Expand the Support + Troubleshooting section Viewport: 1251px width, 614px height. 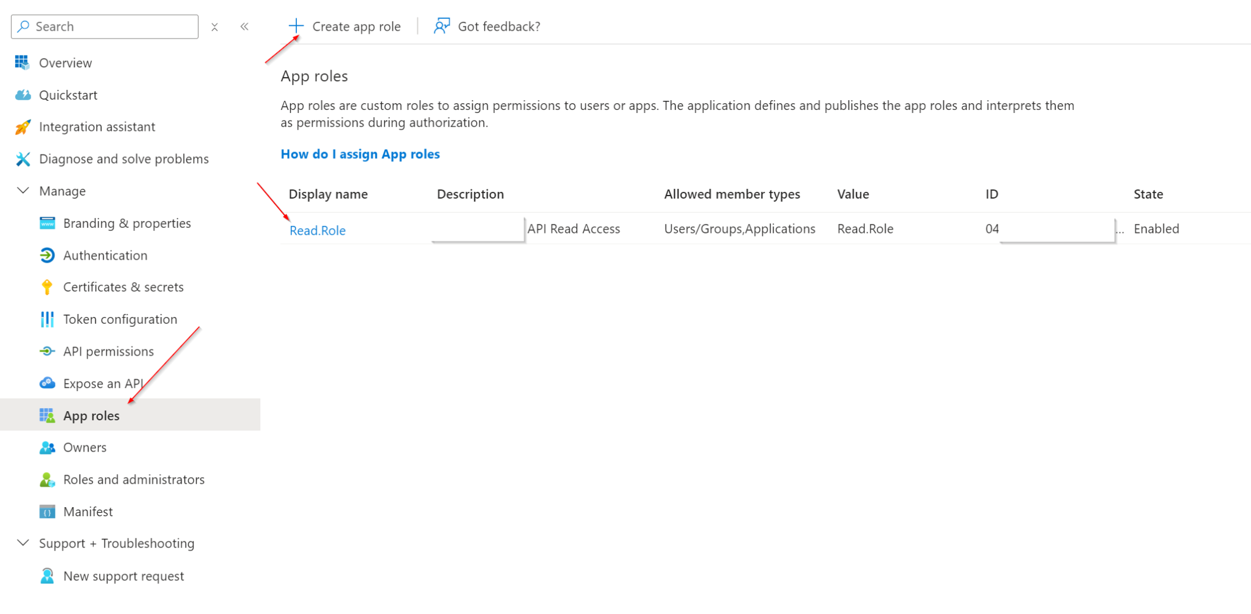click(23, 543)
